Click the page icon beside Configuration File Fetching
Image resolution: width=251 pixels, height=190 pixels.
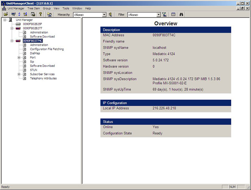coord(24,49)
